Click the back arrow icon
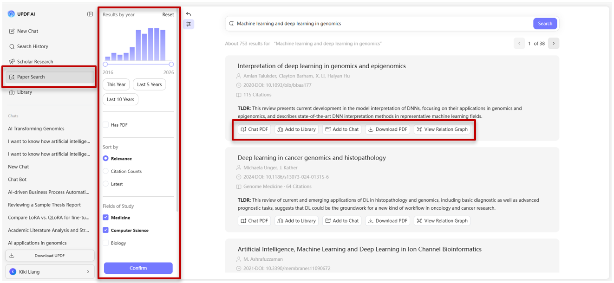Image resolution: width=614 pixels, height=283 pixels. point(189,14)
